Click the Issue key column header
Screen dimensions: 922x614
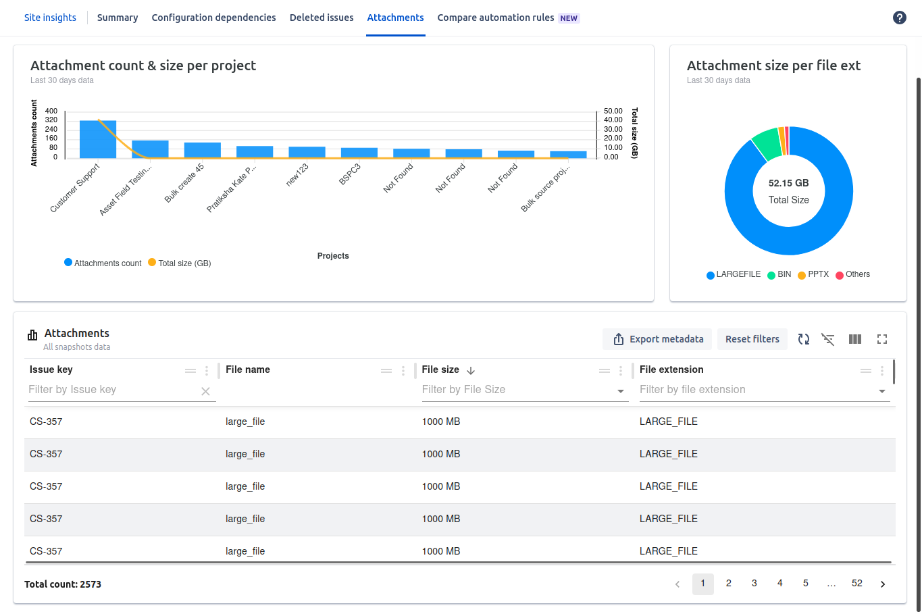pyautogui.click(x=51, y=369)
